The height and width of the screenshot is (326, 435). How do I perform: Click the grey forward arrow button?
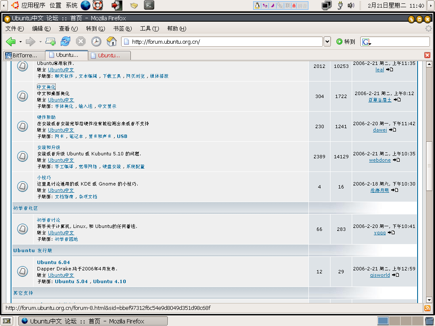pos(30,42)
